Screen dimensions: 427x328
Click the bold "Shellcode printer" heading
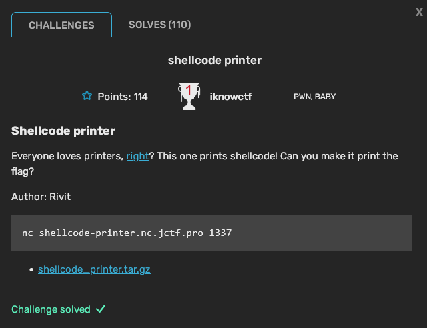pos(63,131)
